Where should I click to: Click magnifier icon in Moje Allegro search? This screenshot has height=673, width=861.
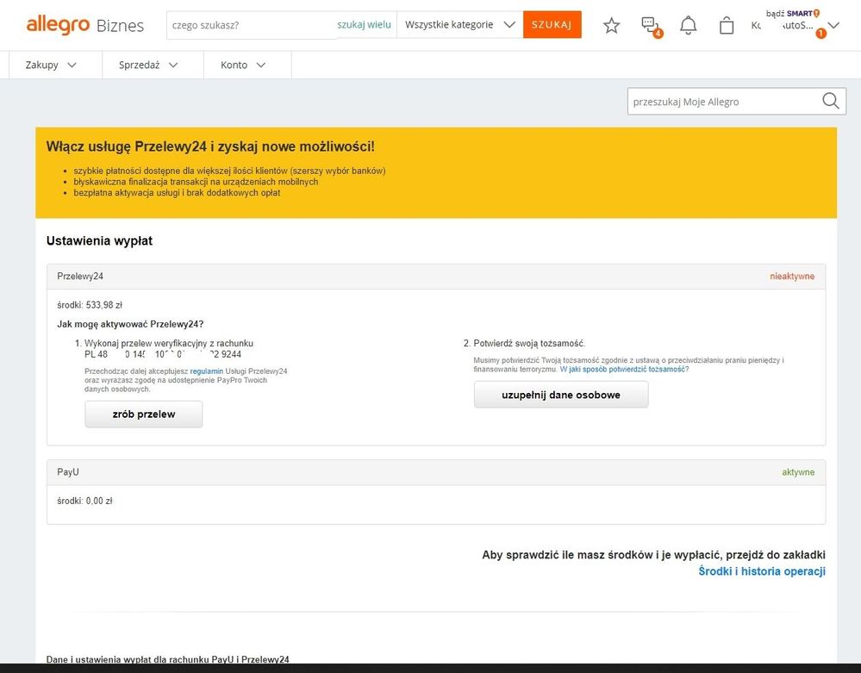point(830,102)
